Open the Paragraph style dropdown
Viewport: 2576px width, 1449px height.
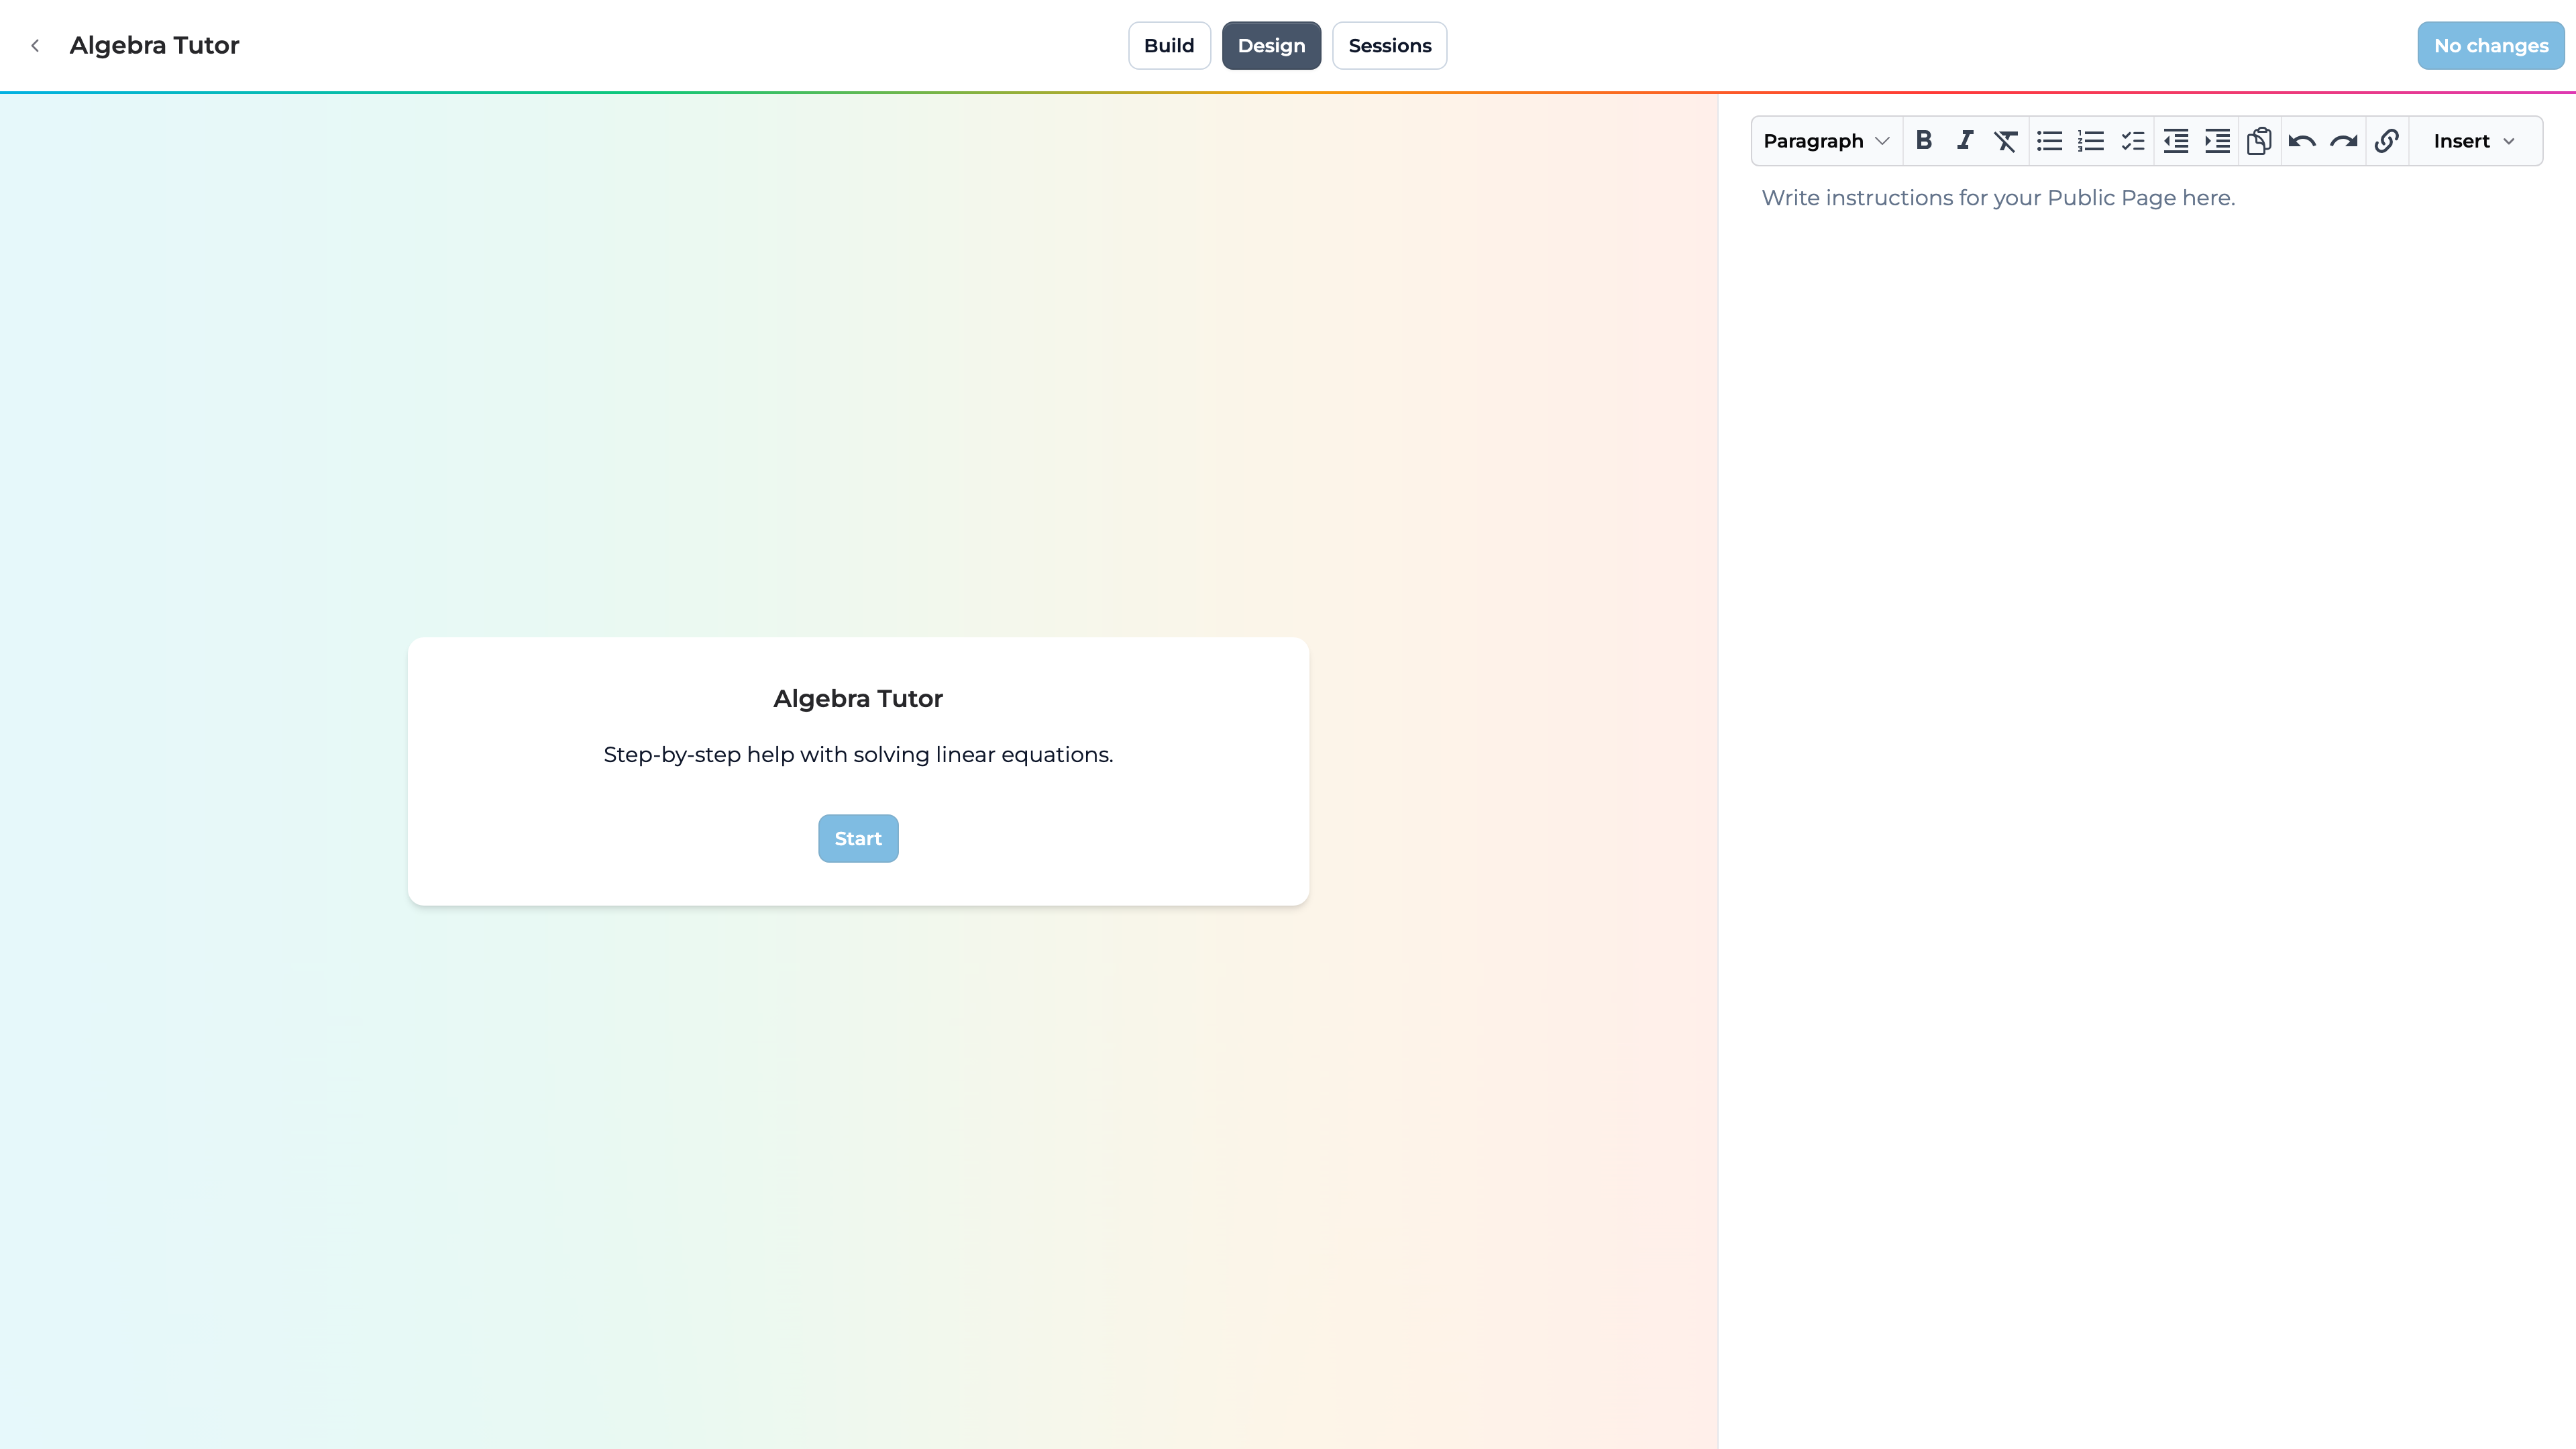1826,141
